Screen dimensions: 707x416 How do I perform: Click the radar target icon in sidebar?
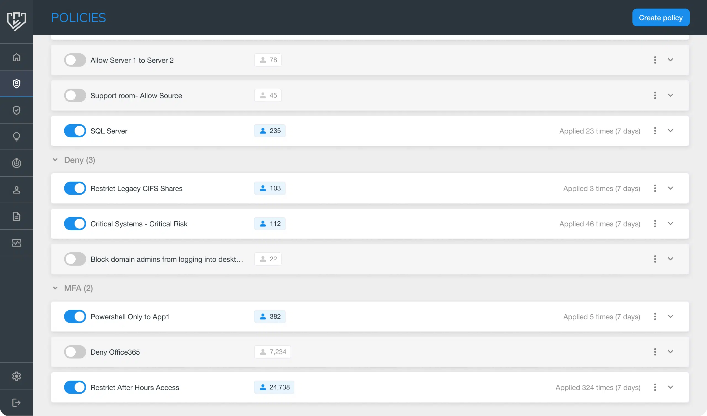[17, 163]
